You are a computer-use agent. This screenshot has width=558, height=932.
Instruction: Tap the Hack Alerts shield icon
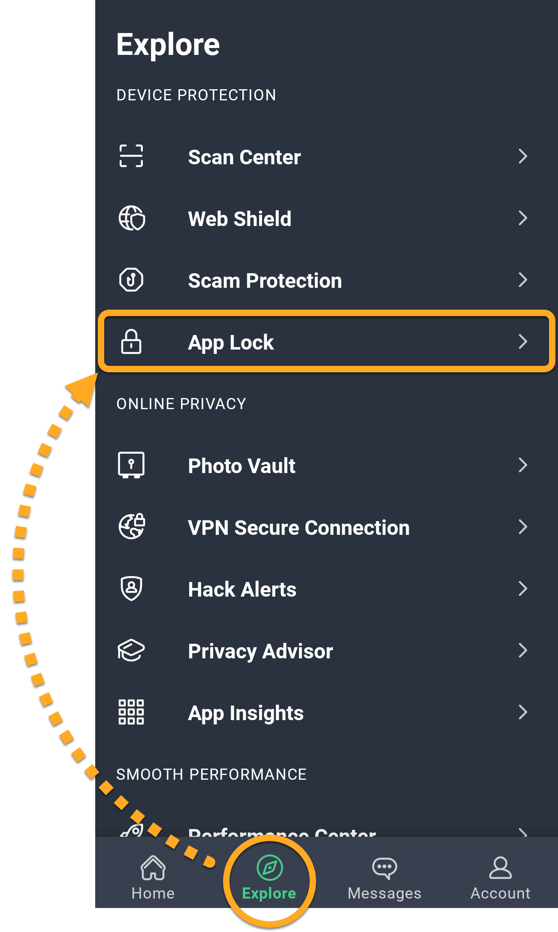click(x=131, y=588)
